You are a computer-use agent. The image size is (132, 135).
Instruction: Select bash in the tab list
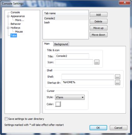pos(66,22)
